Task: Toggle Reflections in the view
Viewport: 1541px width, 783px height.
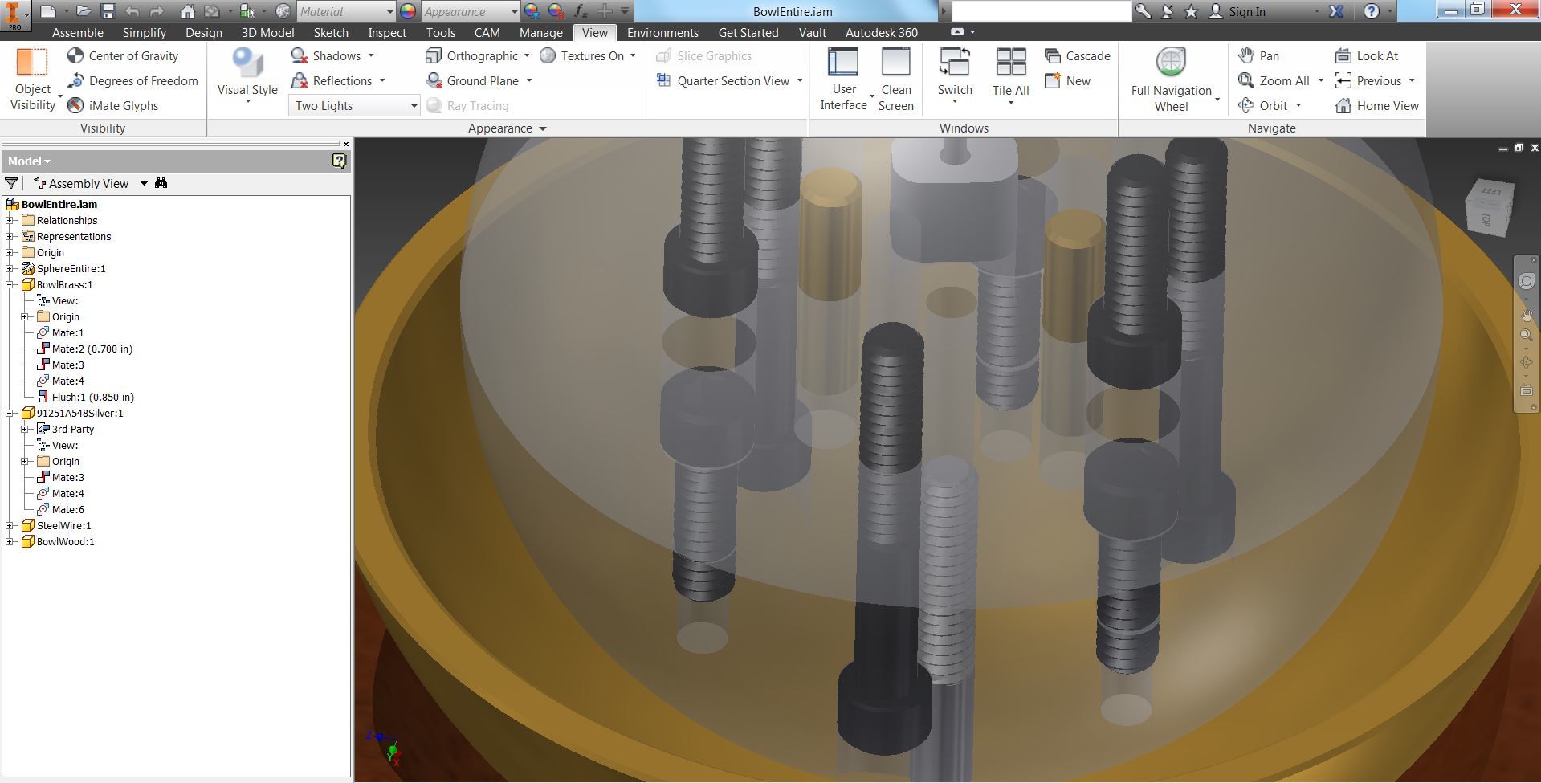Action: point(332,80)
